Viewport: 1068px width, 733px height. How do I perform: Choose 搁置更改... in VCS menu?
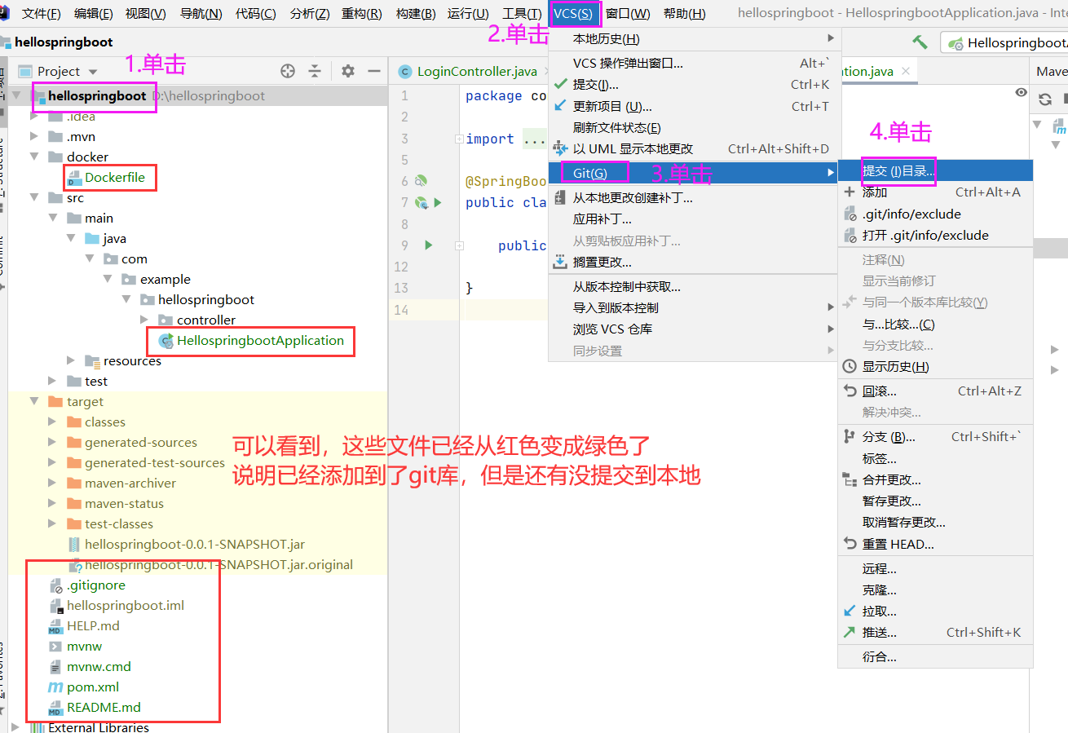tap(694, 262)
